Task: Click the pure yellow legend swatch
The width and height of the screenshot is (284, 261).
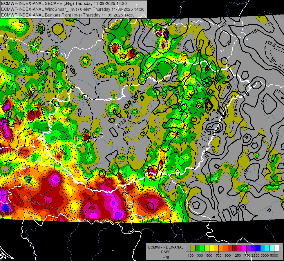Action: [x=211, y=248]
